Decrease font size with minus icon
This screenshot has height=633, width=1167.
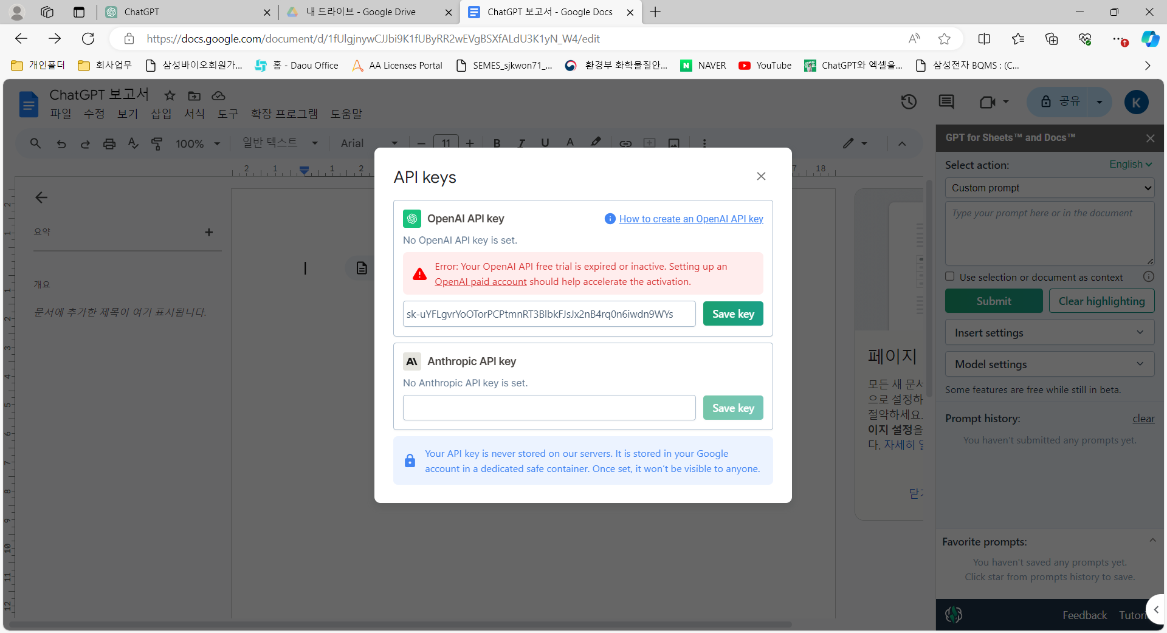tap(421, 144)
